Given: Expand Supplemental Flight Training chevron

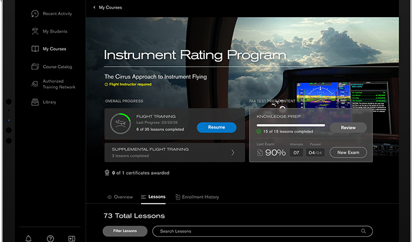Looking at the screenshot, I should point(233,153).
